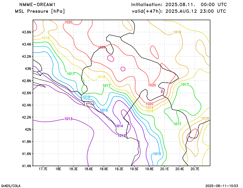Pick the 19.2E longitude label
This screenshot has width=243, height=188.
(119, 169)
